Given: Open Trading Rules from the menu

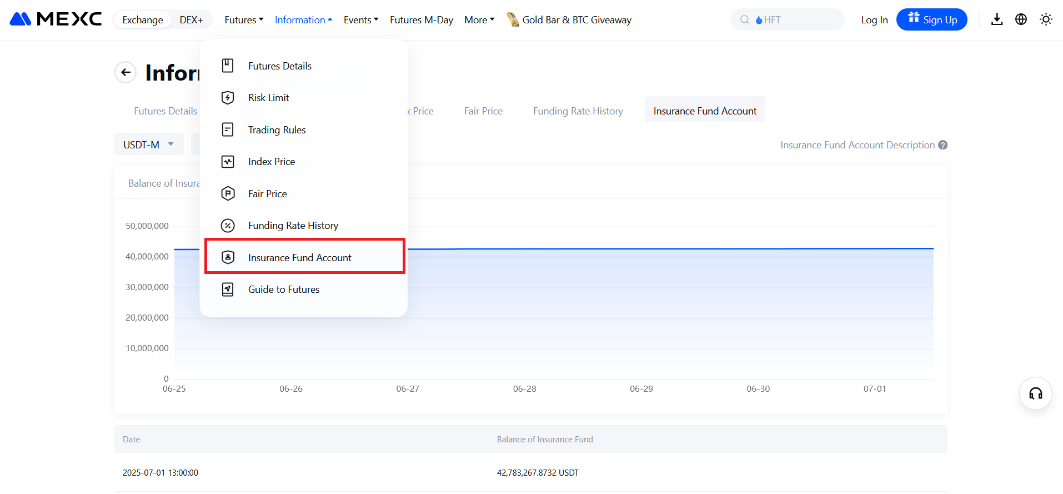Looking at the screenshot, I should (x=277, y=130).
